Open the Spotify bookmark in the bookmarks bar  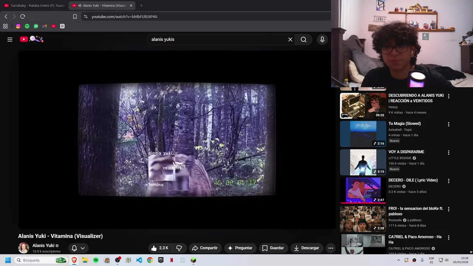click(27, 26)
